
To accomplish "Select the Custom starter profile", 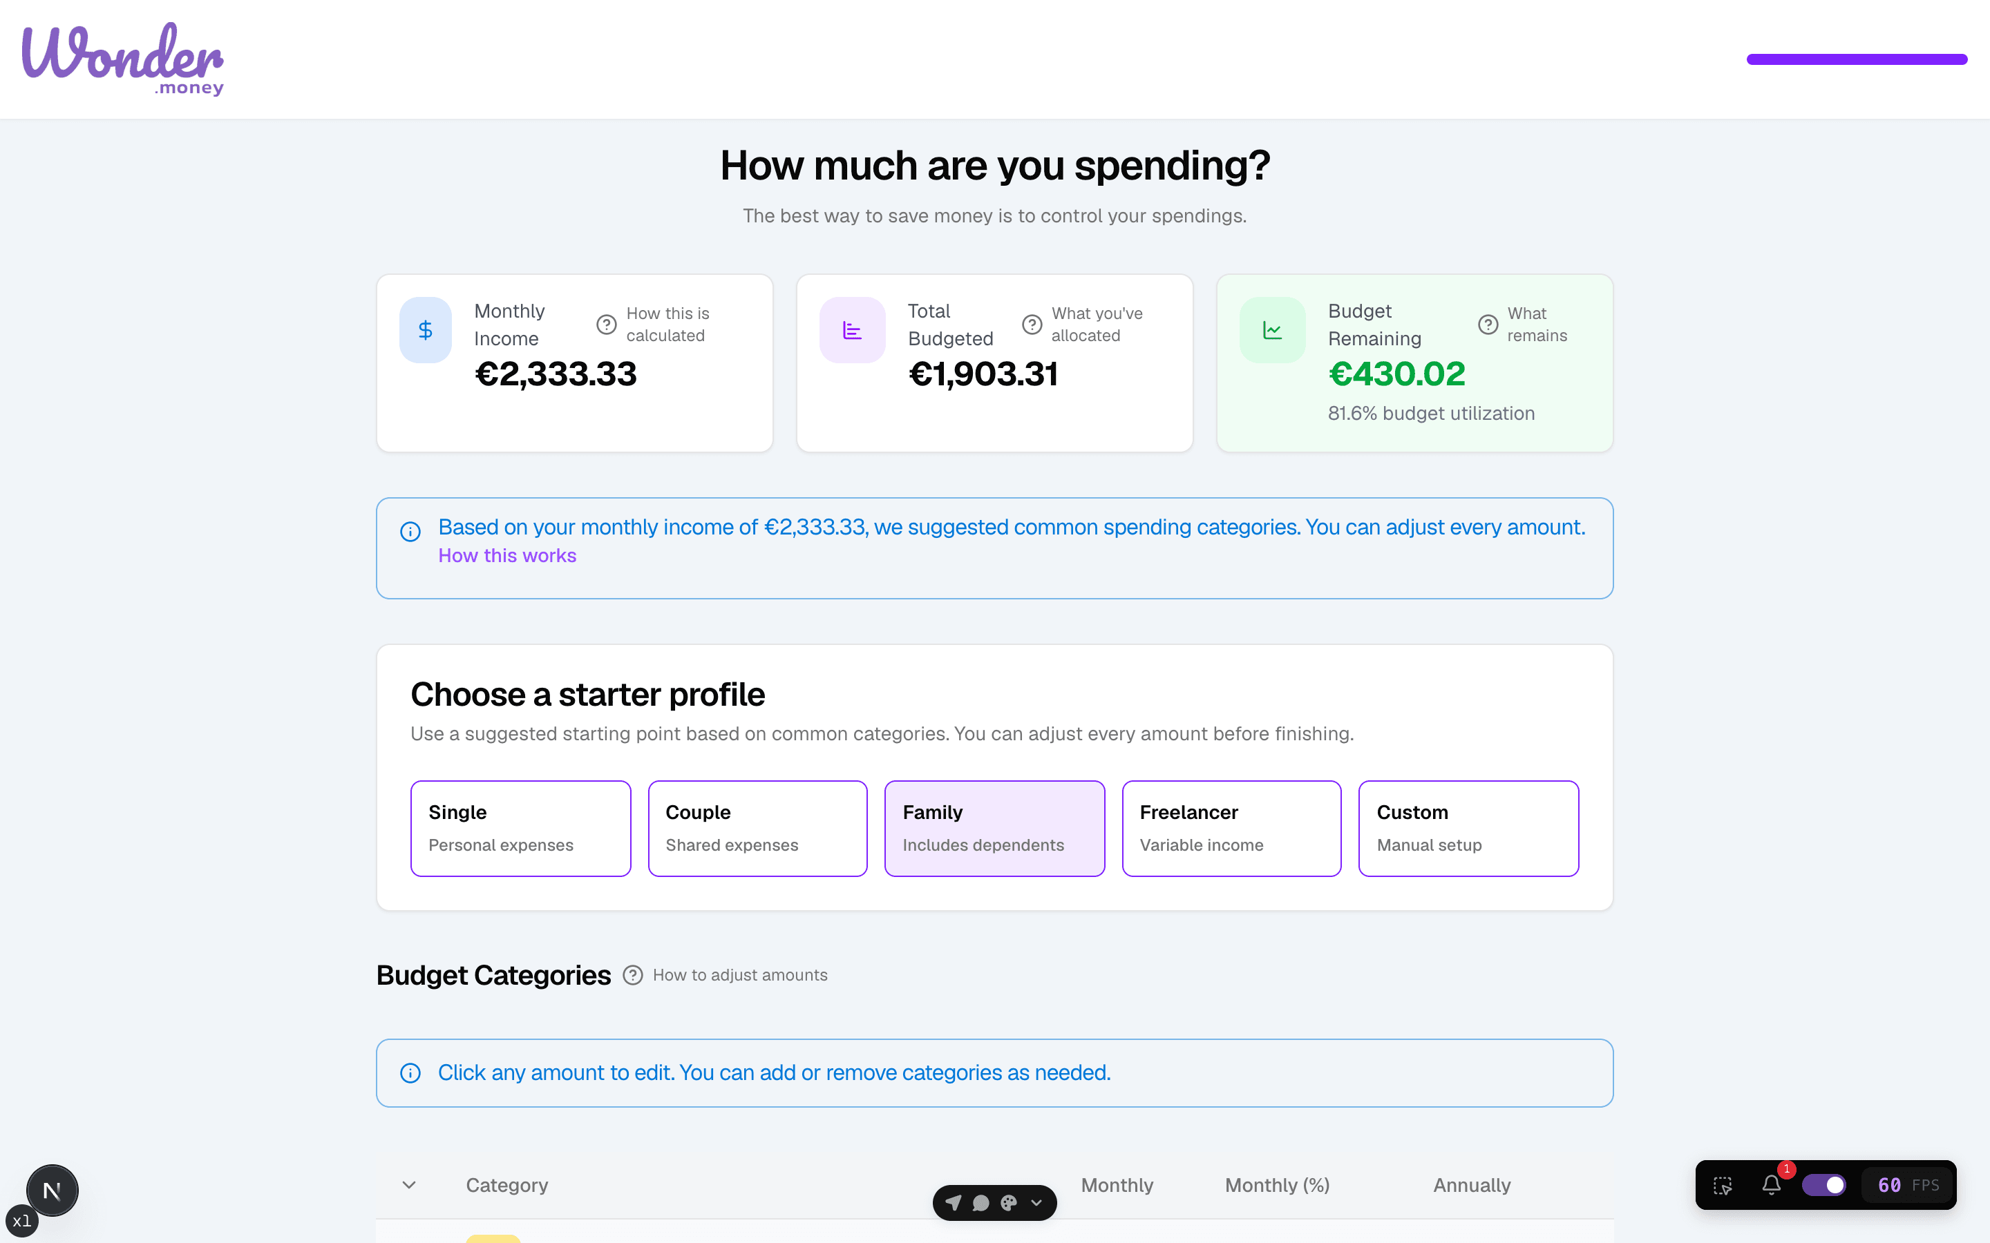I will 1468,829.
